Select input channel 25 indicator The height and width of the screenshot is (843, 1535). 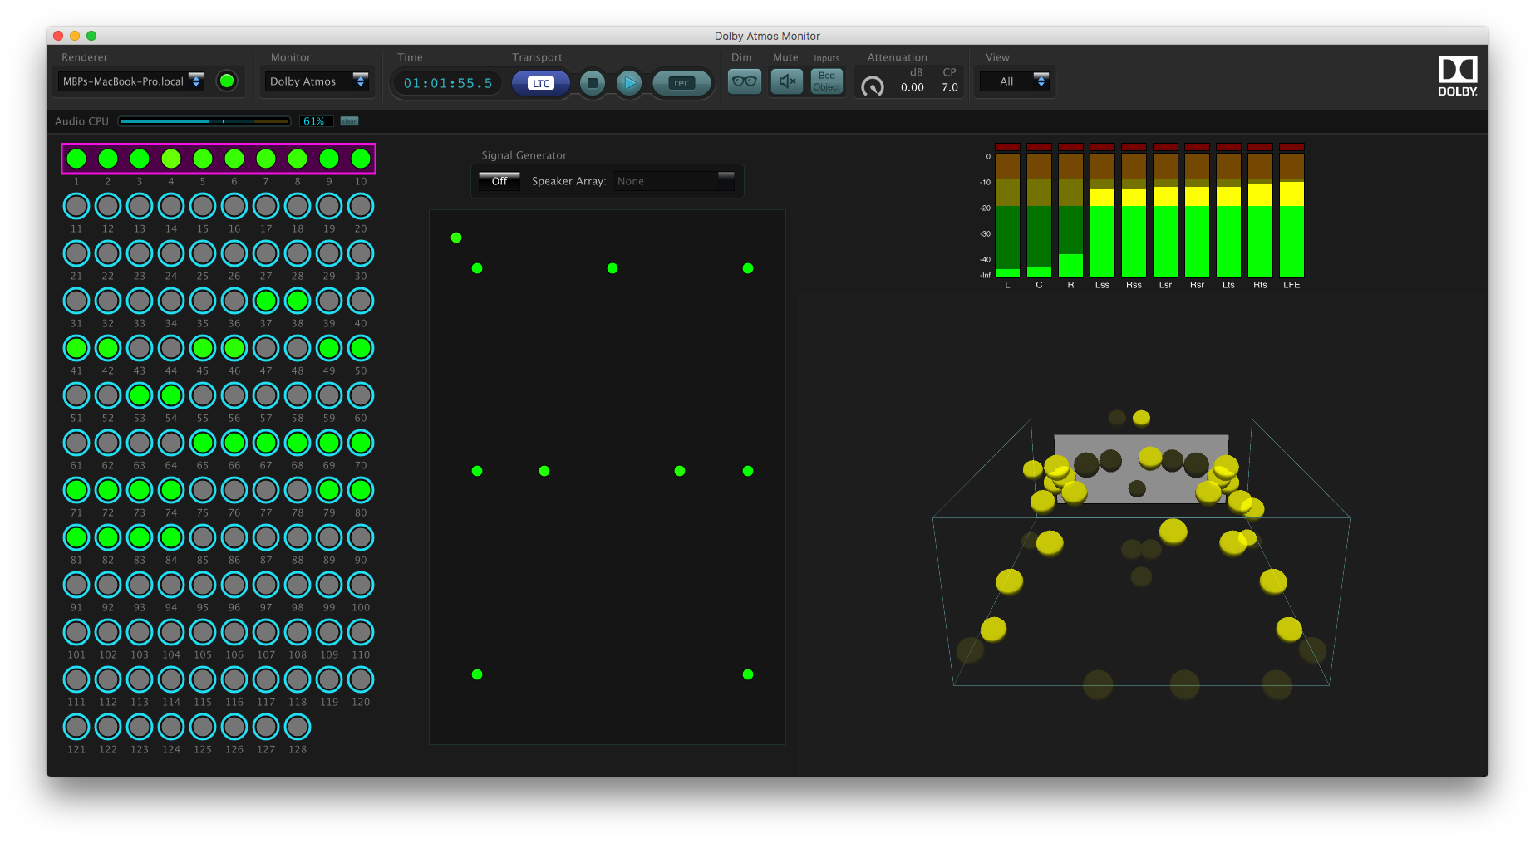[203, 252]
